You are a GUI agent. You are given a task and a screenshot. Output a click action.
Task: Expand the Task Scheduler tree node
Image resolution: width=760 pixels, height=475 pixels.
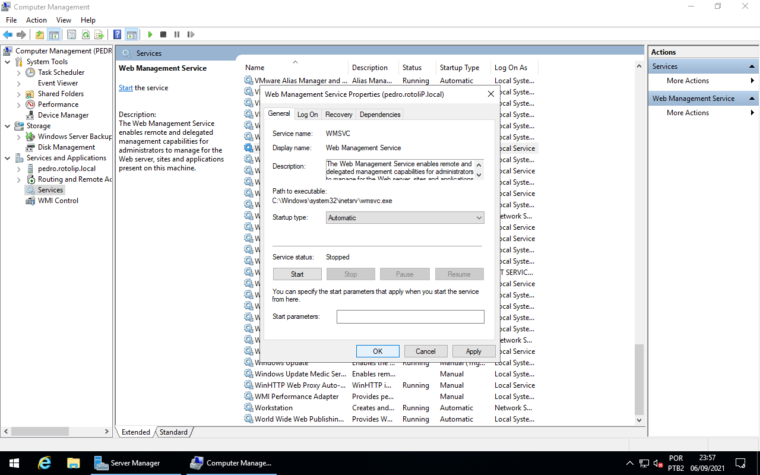pyautogui.click(x=18, y=72)
